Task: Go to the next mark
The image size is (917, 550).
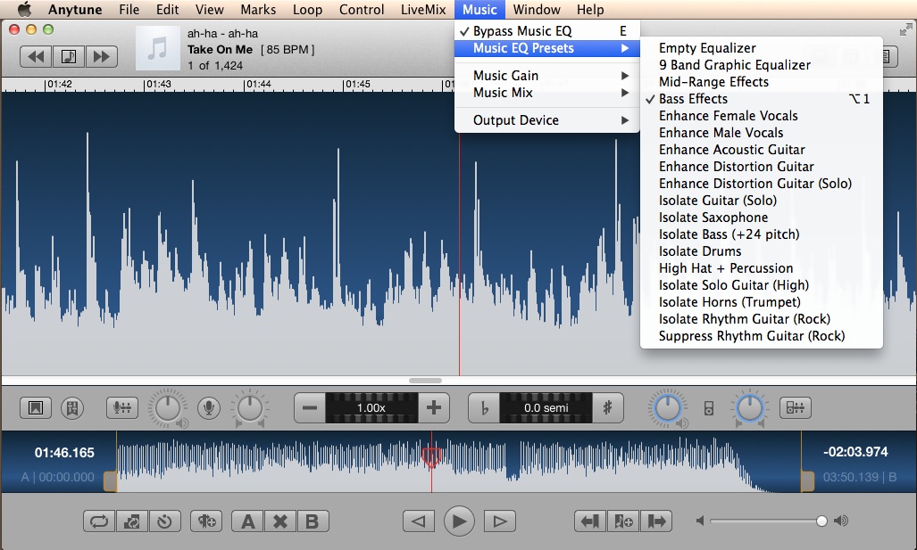Action: pos(656,521)
